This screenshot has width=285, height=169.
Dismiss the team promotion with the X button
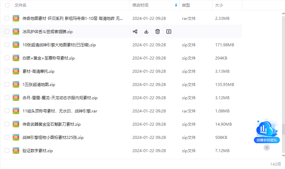pyautogui.click(x=267, y=148)
